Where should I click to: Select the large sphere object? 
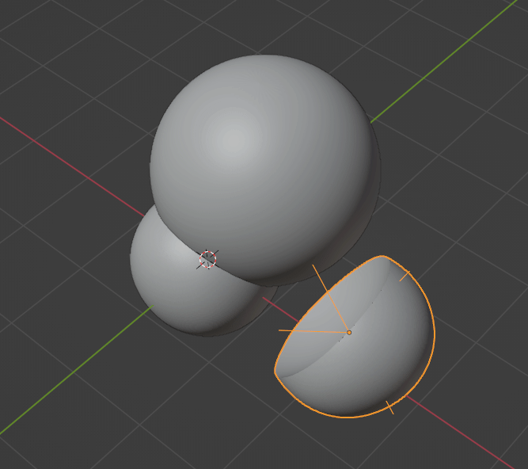click(x=265, y=169)
